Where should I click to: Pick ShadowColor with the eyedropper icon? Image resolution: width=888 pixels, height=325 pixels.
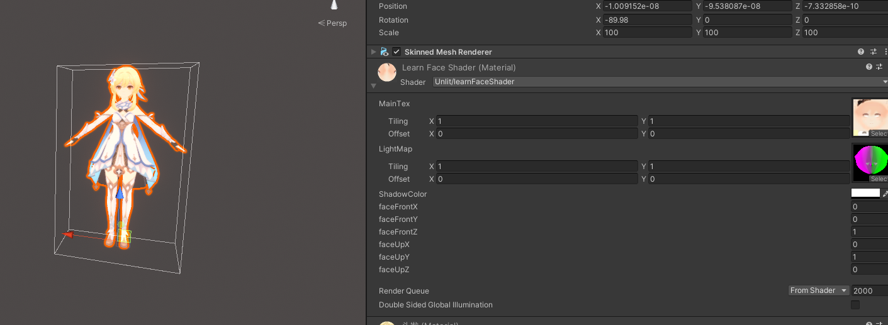[885, 194]
